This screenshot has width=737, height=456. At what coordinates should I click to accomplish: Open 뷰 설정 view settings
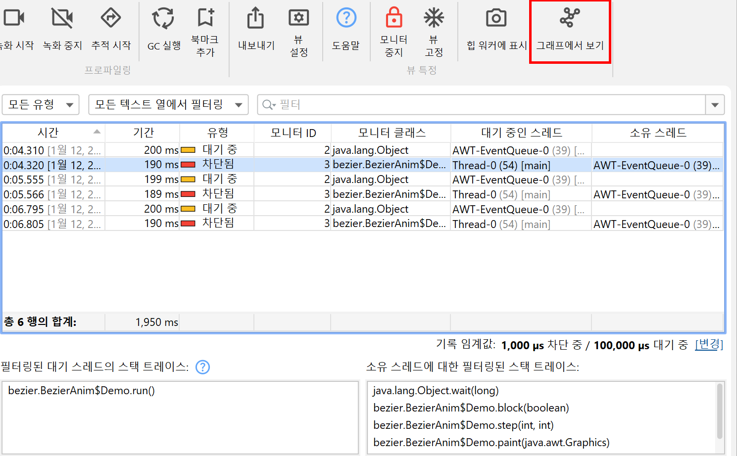[x=298, y=18]
